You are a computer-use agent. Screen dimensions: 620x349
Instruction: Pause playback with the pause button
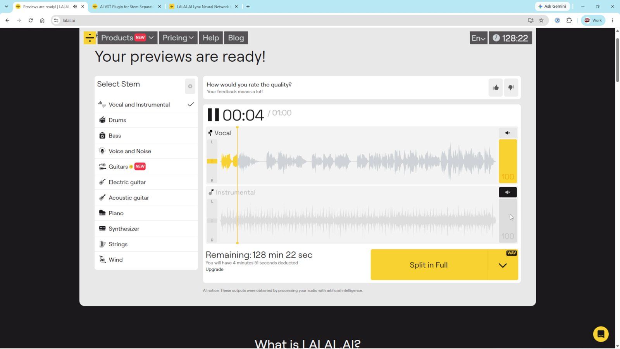pyautogui.click(x=213, y=115)
